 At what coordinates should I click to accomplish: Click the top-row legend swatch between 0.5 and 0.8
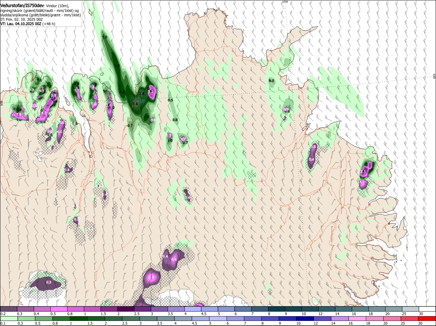pos(59,309)
